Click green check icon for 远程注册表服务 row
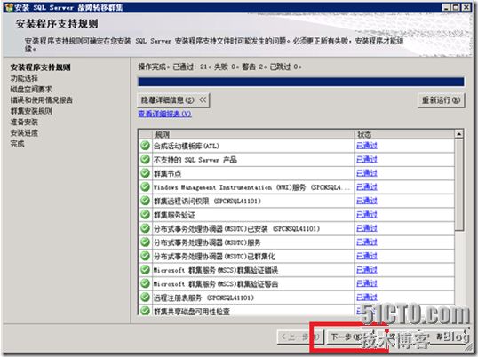 click(x=145, y=297)
